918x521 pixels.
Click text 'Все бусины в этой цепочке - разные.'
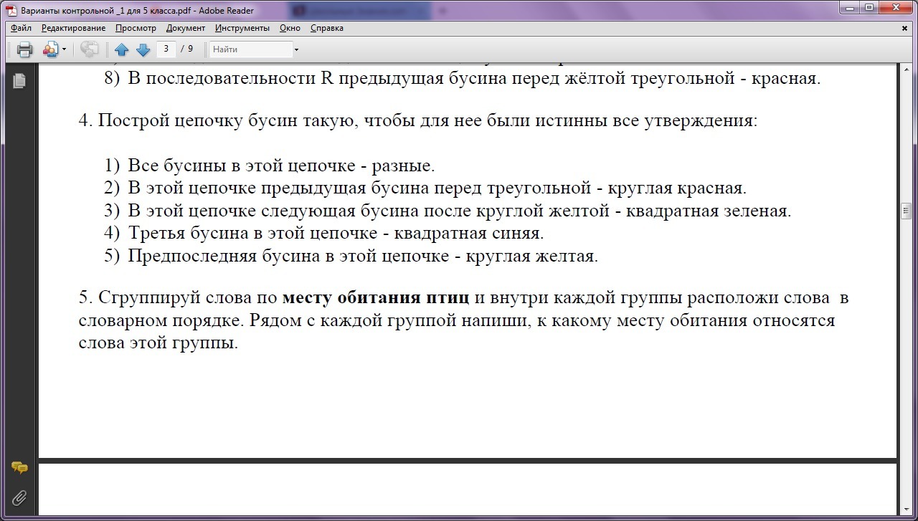click(281, 166)
